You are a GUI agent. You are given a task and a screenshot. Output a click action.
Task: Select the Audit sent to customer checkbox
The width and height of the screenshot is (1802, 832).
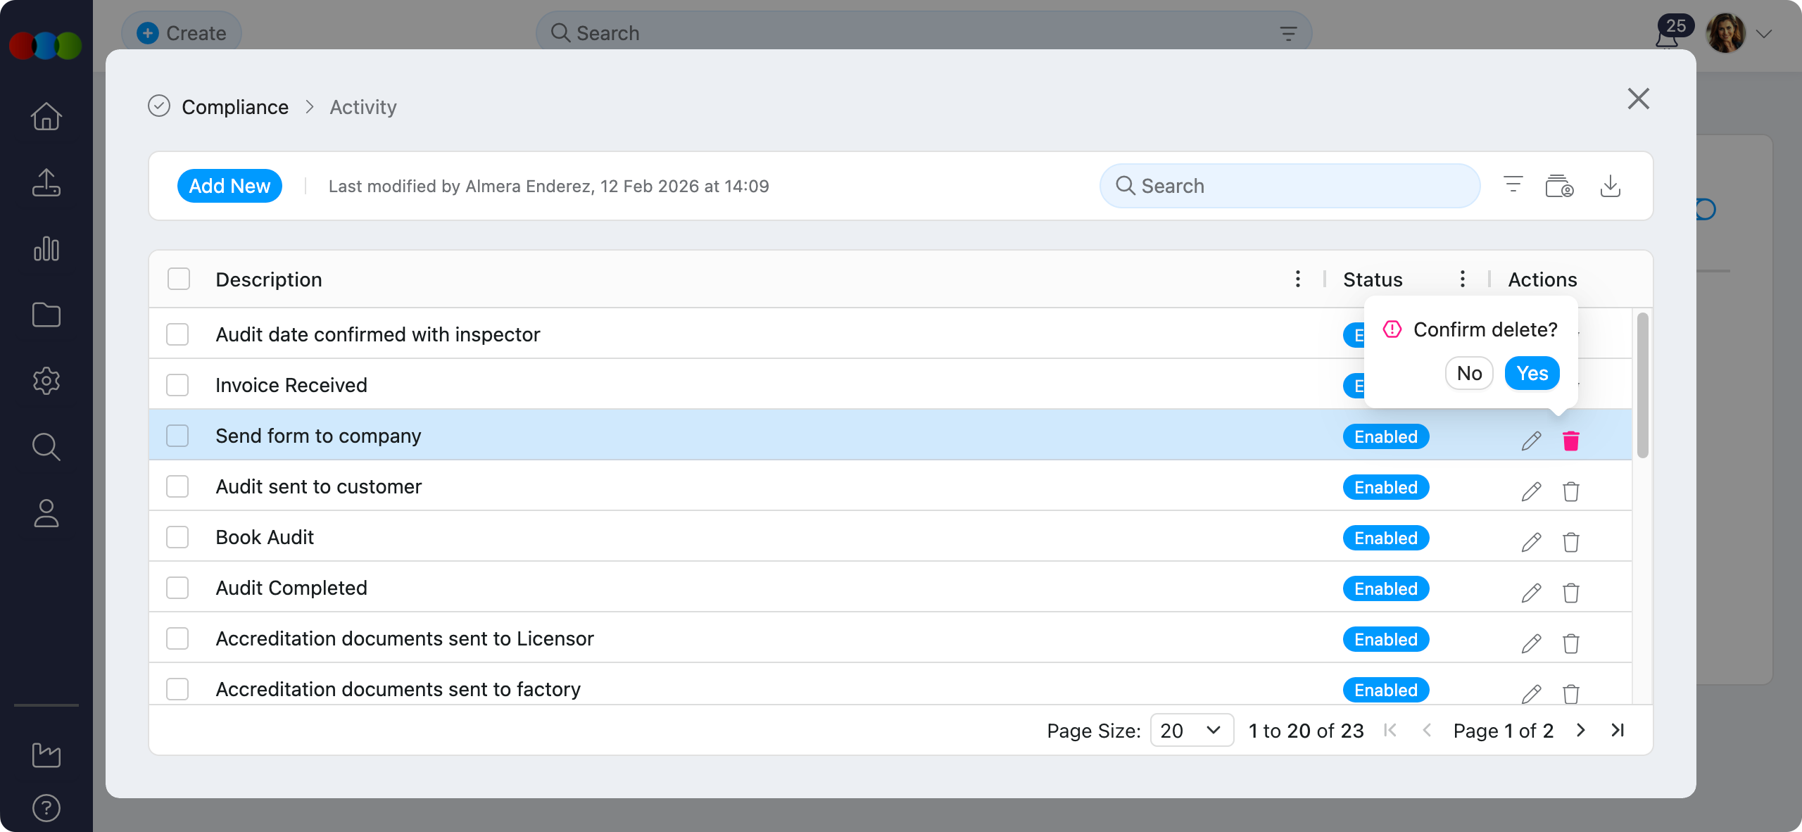click(x=177, y=486)
